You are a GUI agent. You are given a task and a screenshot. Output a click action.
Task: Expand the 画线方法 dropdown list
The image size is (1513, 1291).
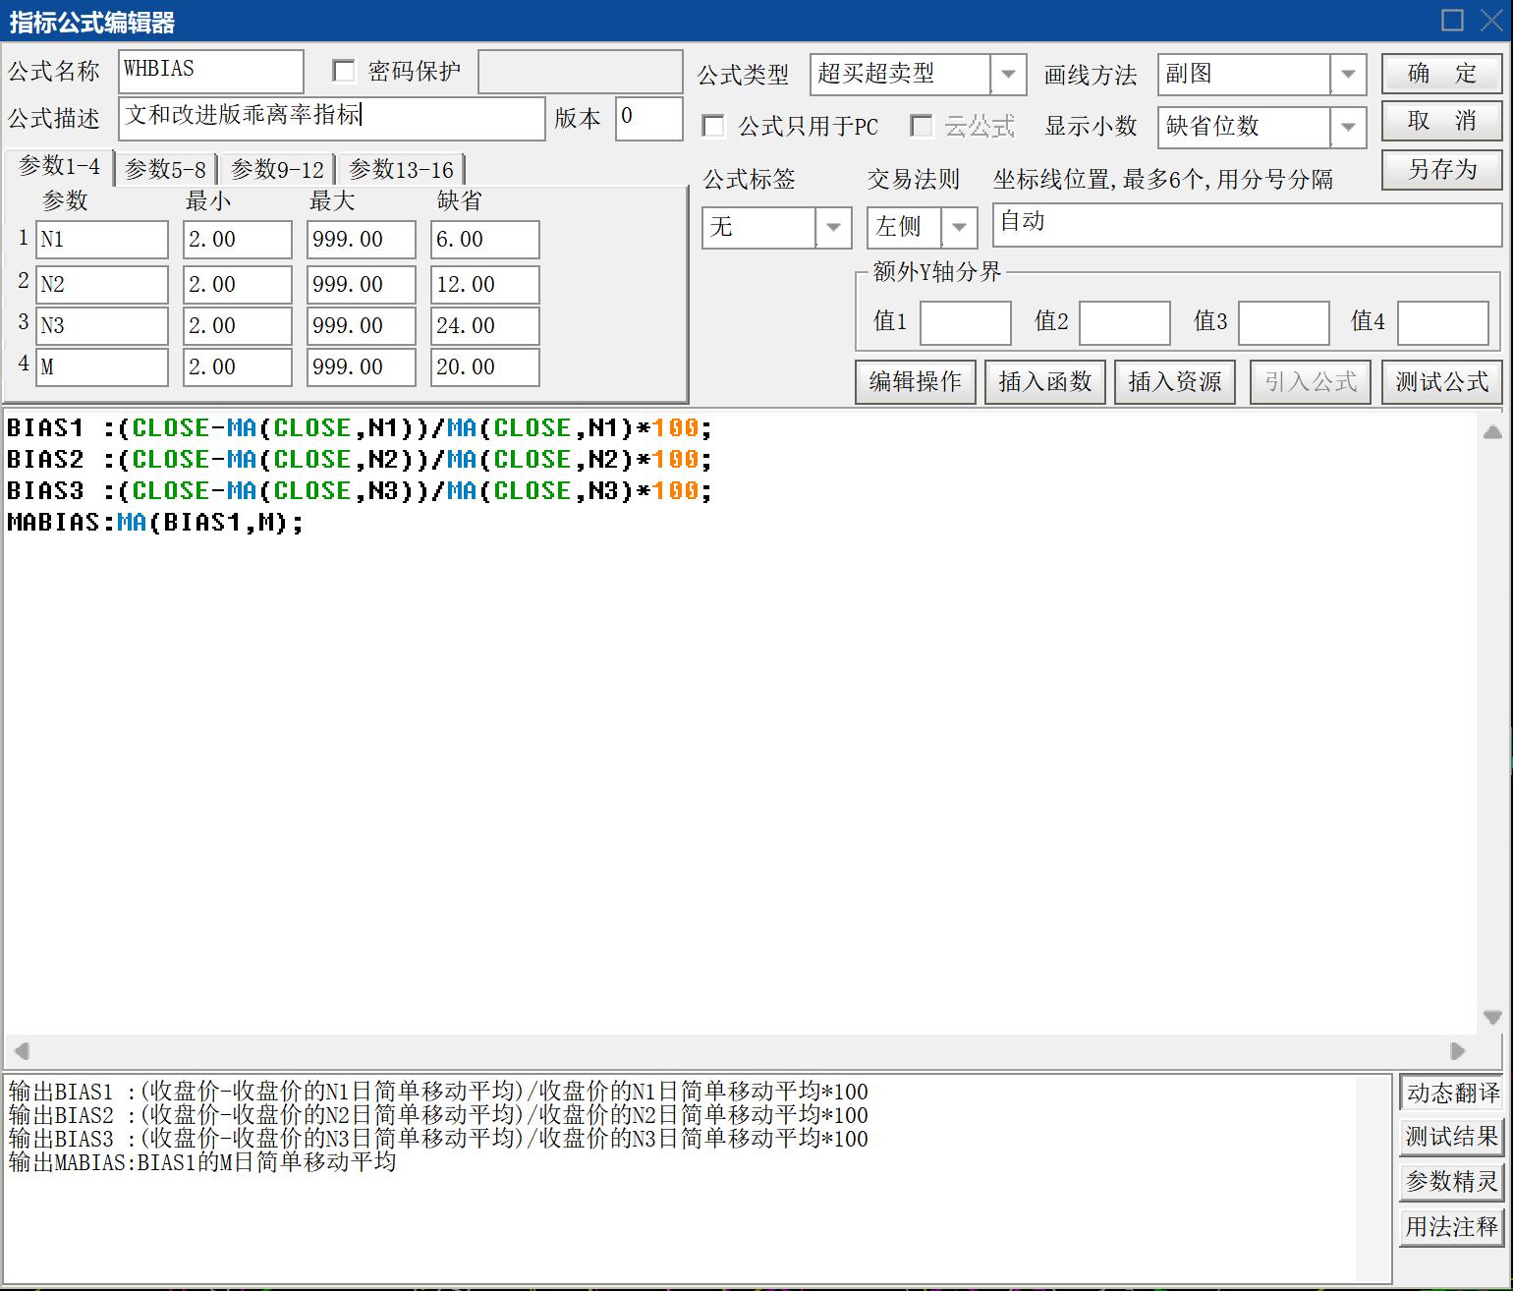point(1348,75)
